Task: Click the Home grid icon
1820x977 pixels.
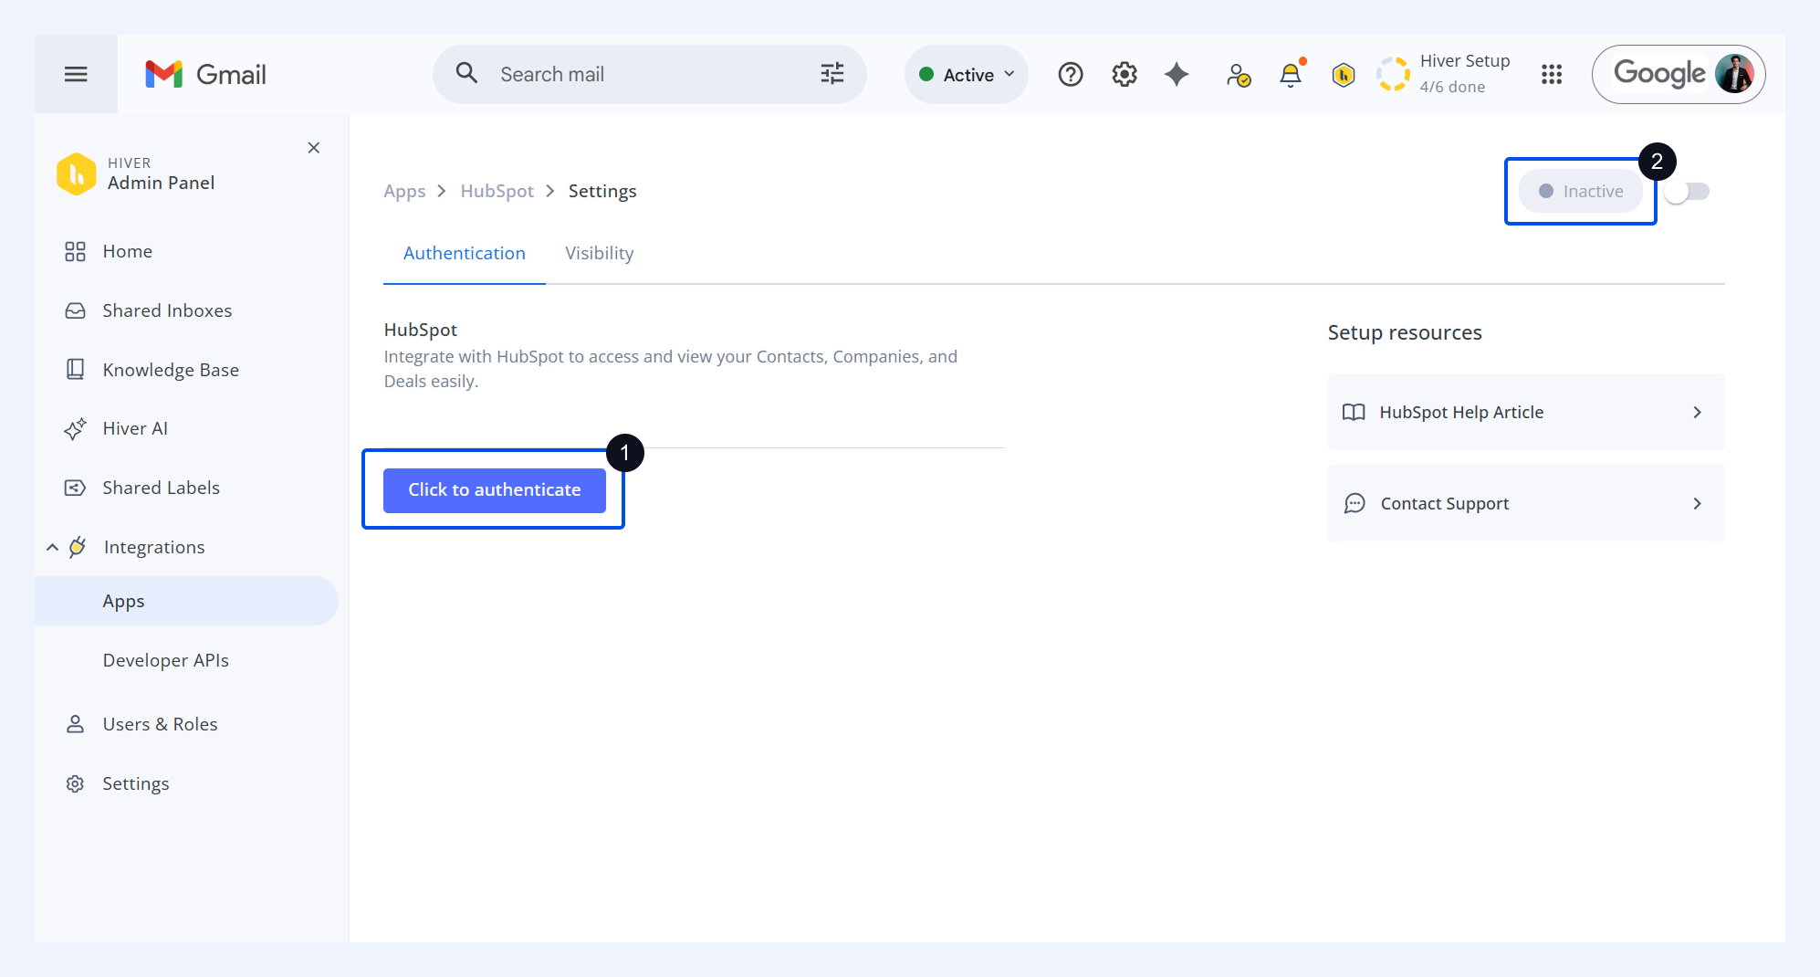Action: pos(75,251)
